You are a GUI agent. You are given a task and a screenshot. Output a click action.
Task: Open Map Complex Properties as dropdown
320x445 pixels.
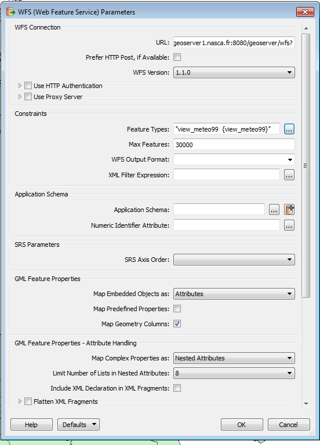pyautogui.click(x=234, y=358)
